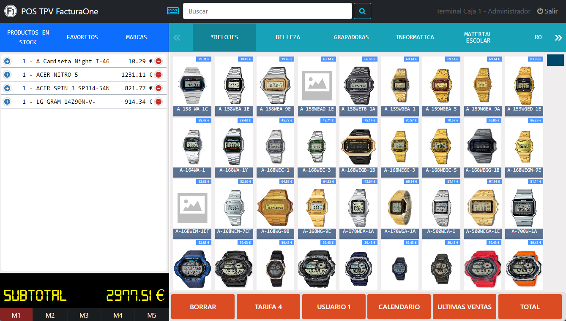Remove the LG GRAM line with minus
This screenshot has height=321, width=566.
point(159,102)
